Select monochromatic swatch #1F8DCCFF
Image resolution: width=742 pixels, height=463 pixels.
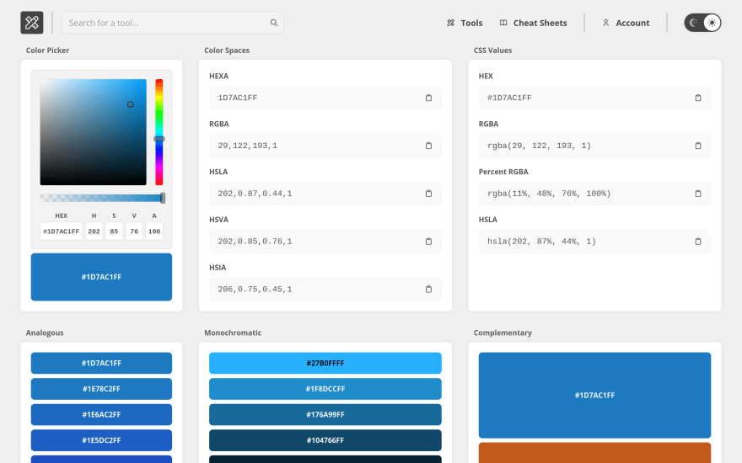tap(325, 389)
